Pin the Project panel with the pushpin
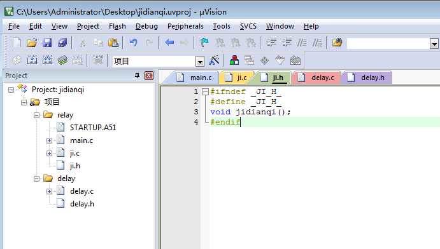This screenshot has height=249, width=440. [x=137, y=76]
